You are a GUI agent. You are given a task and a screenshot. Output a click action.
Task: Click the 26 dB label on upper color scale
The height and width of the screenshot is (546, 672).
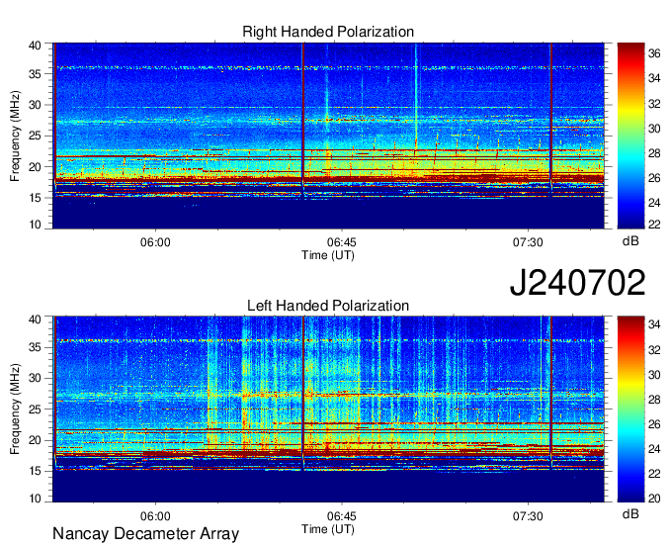pos(654,178)
